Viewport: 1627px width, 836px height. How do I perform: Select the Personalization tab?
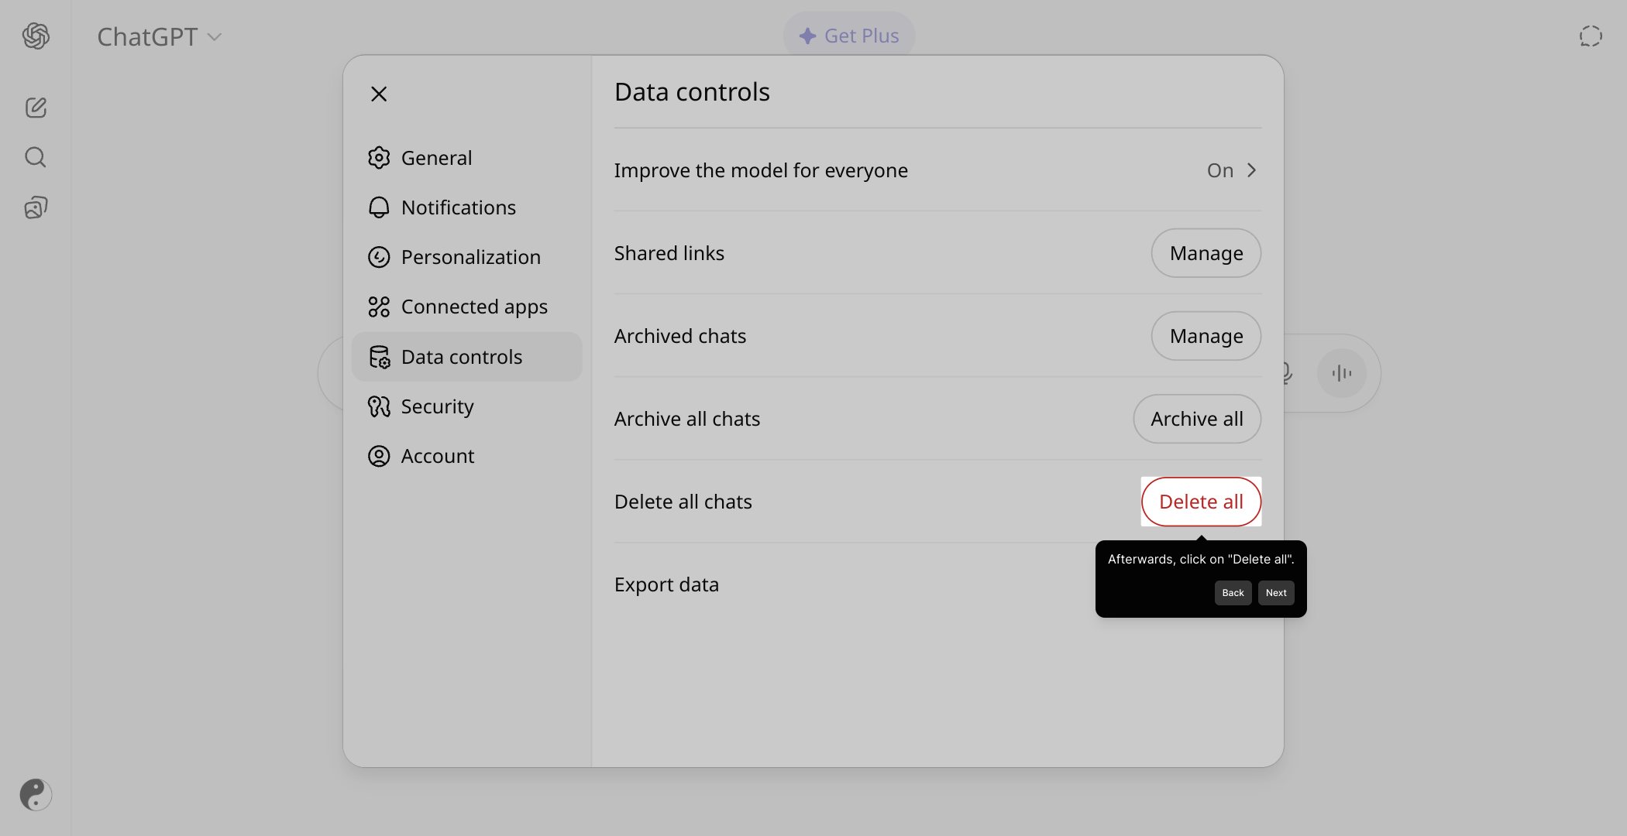click(x=466, y=257)
